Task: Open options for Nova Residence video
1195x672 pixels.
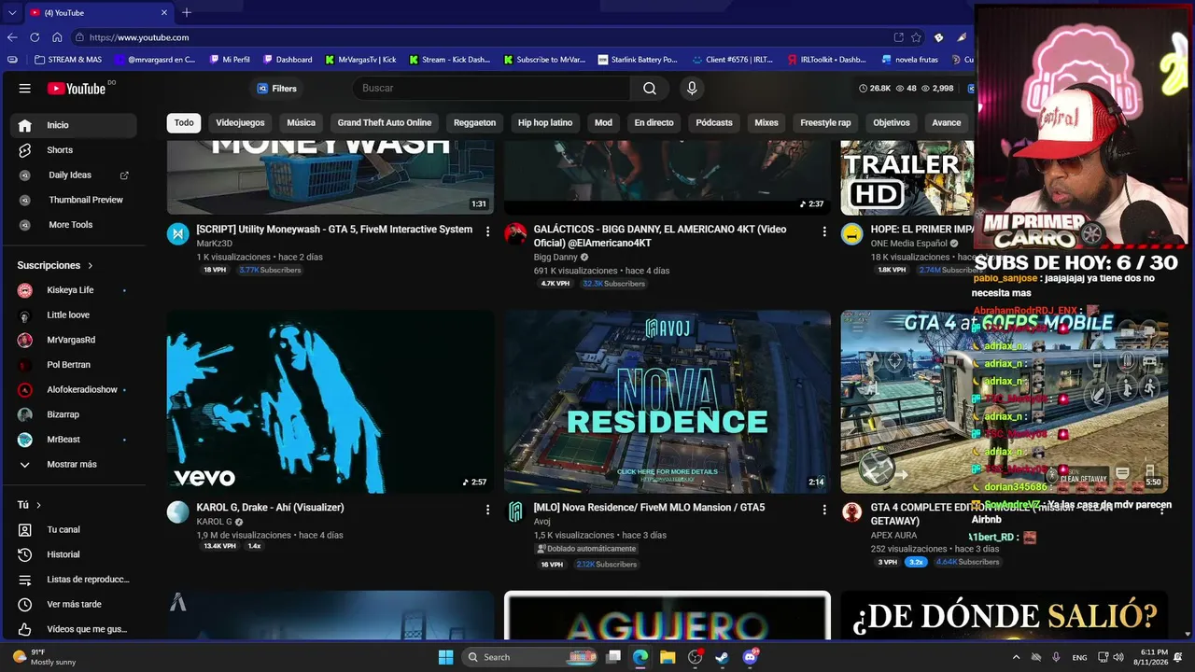Action: 824,510
